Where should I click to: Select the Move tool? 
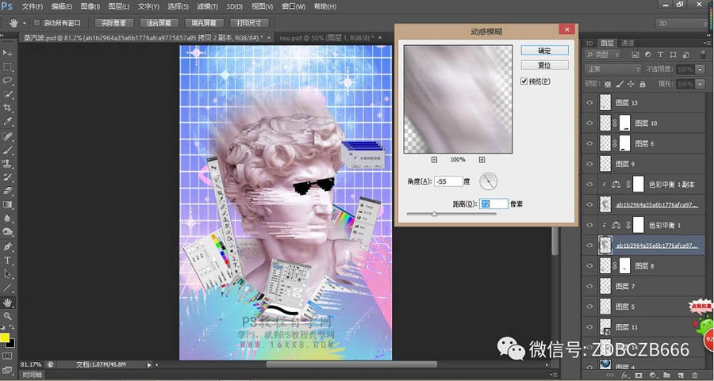point(7,53)
